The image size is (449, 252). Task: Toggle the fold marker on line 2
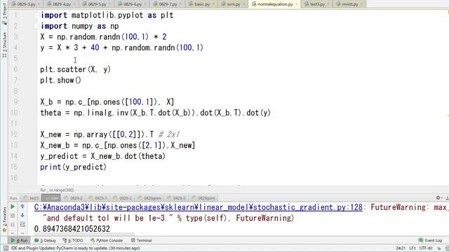click(x=36, y=26)
